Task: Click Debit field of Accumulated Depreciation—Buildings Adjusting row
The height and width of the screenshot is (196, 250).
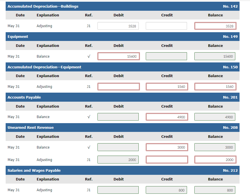Action: point(118,26)
